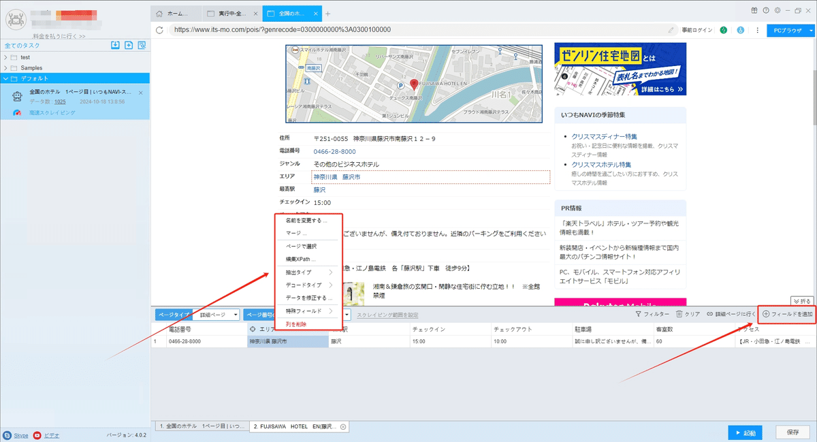
Task: Click フィールドを追加 button
Action: point(787,314)
